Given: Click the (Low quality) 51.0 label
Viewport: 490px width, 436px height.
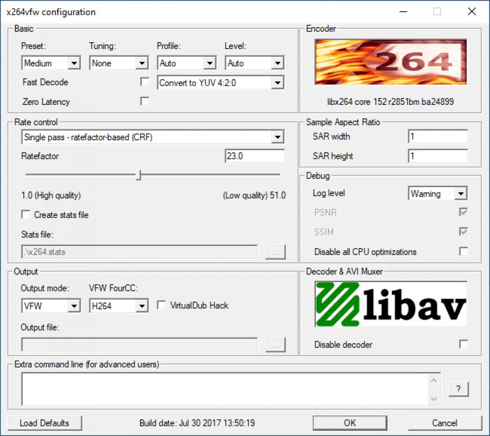Looking at the screenshot, I should (254, 196).
